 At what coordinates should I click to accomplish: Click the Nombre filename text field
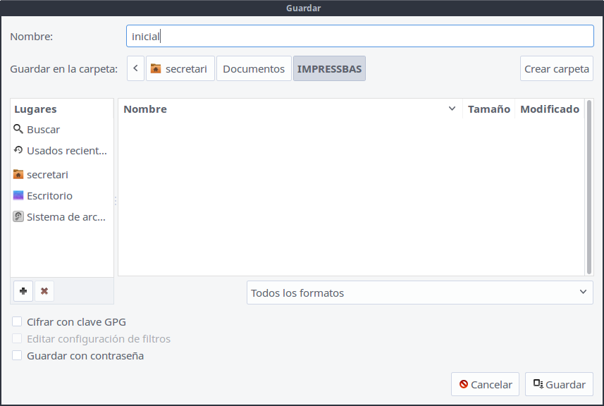(359, 36)
